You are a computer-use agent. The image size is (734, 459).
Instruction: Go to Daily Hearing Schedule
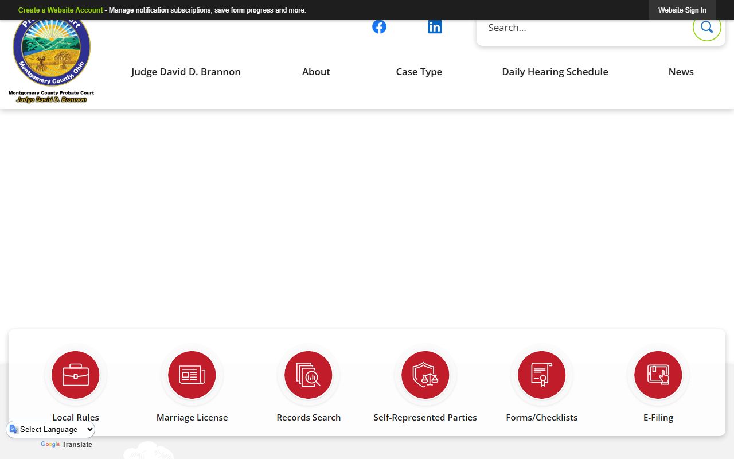click(555, 72)
